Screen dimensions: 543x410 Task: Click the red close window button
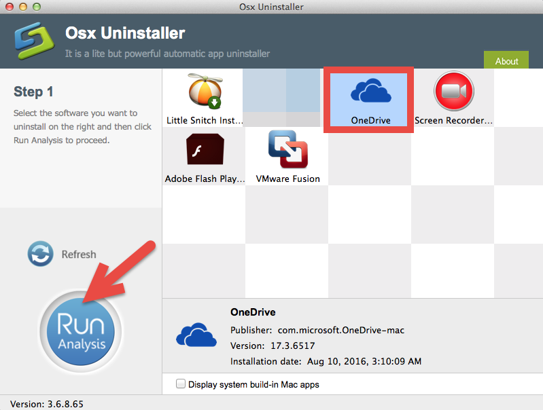[x=10, y=7]
